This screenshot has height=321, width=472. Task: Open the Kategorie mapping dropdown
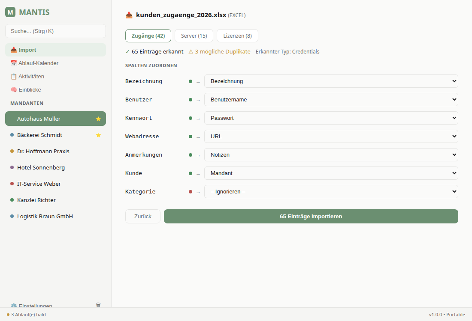point(331,192)
